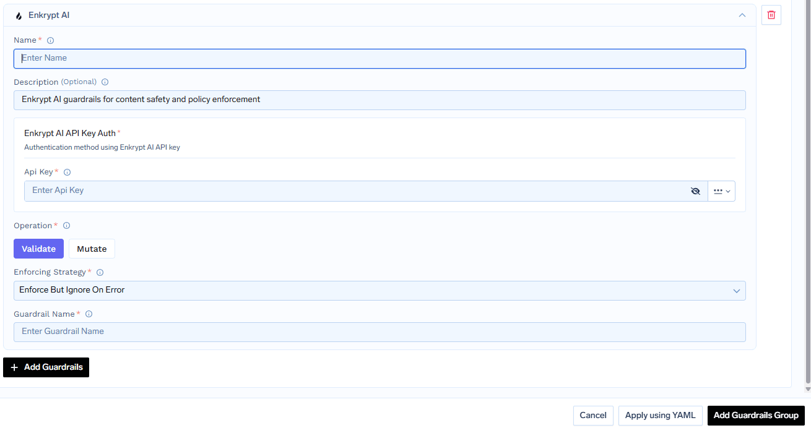811x428 pixels.
Task: Select the Mutate operation
Action: pyautogui.click(x=92, y=249)
